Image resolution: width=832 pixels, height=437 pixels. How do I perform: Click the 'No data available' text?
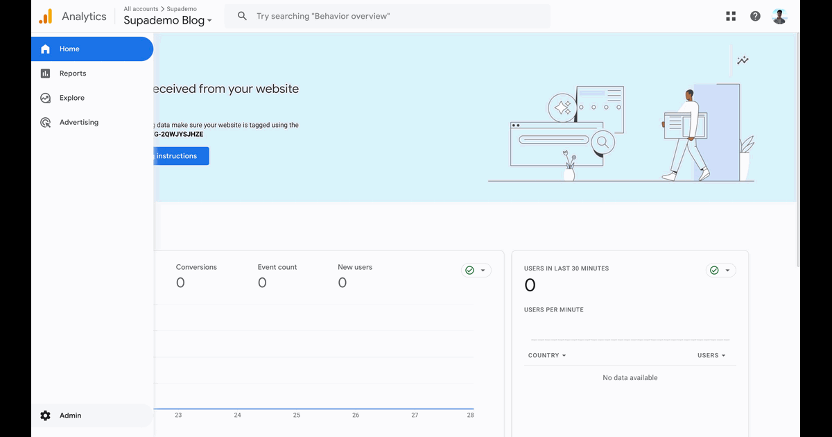pos(630,378)
